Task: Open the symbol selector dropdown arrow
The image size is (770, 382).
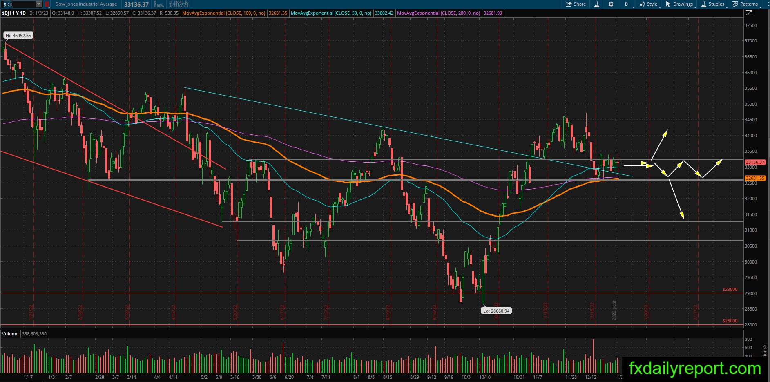Action: 39,4
